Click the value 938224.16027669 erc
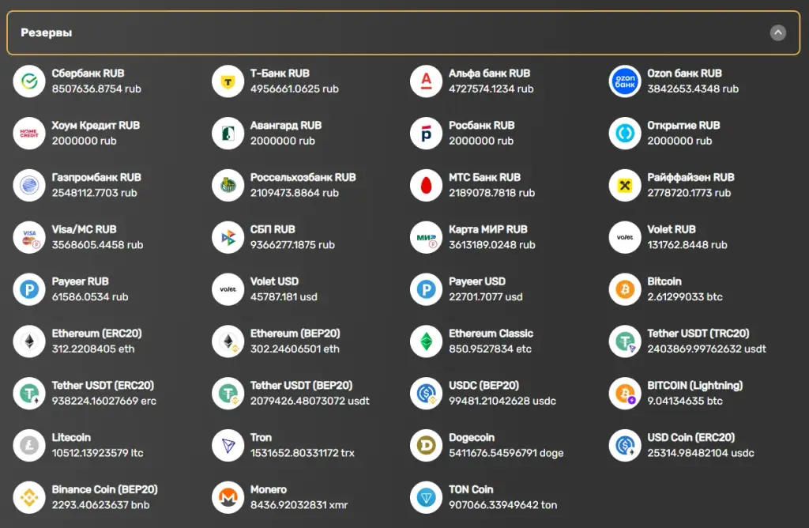This screenshot has width=809, height=528. coord(104,401)
